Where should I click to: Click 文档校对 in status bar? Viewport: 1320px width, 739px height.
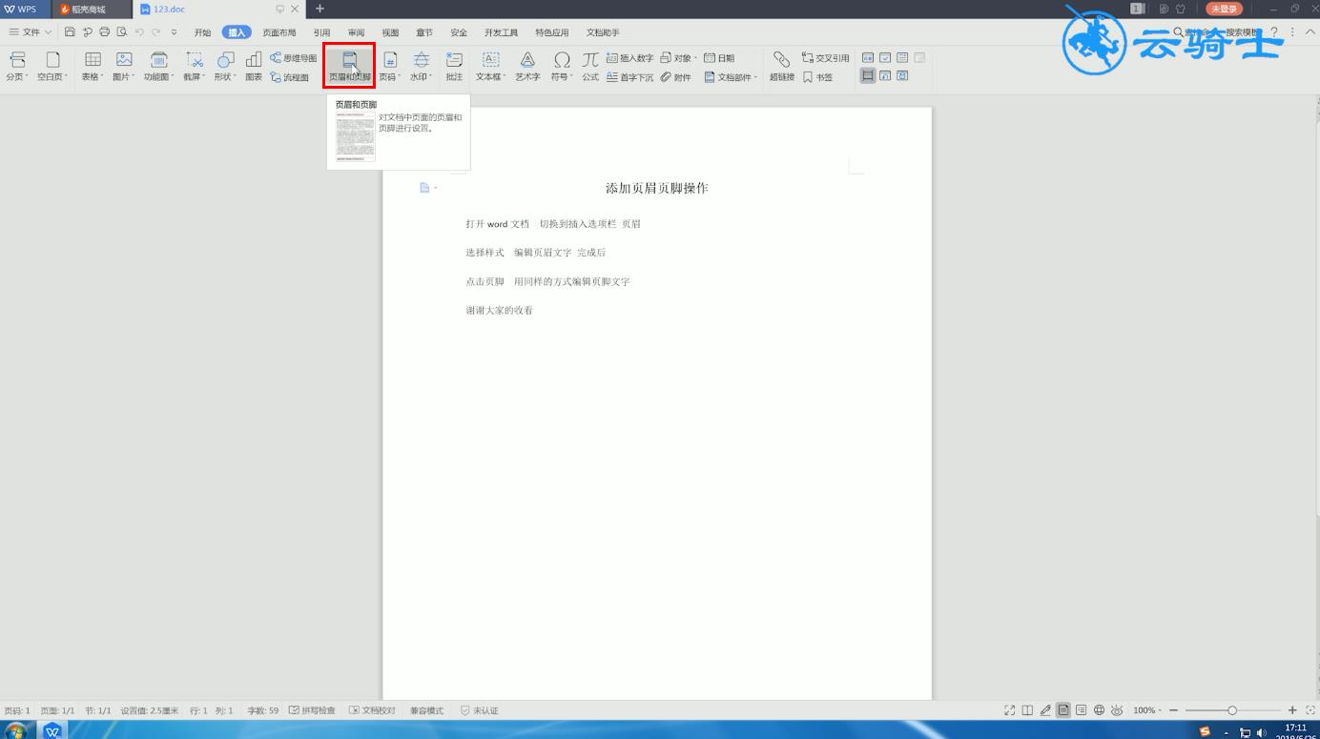(373, 710)
